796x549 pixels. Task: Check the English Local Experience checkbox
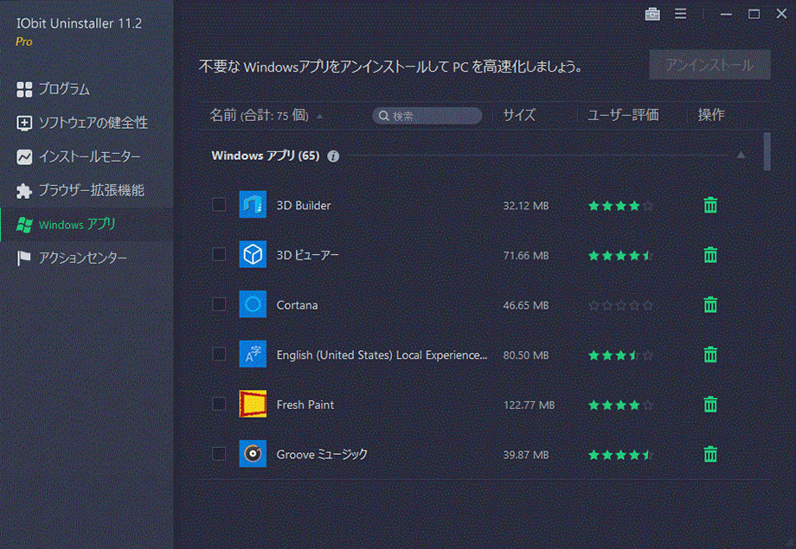tap(219, 354)
